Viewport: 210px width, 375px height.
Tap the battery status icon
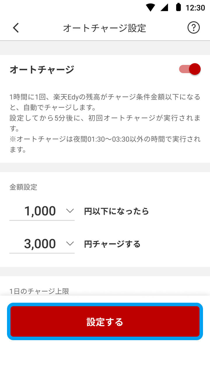point(178,7)
